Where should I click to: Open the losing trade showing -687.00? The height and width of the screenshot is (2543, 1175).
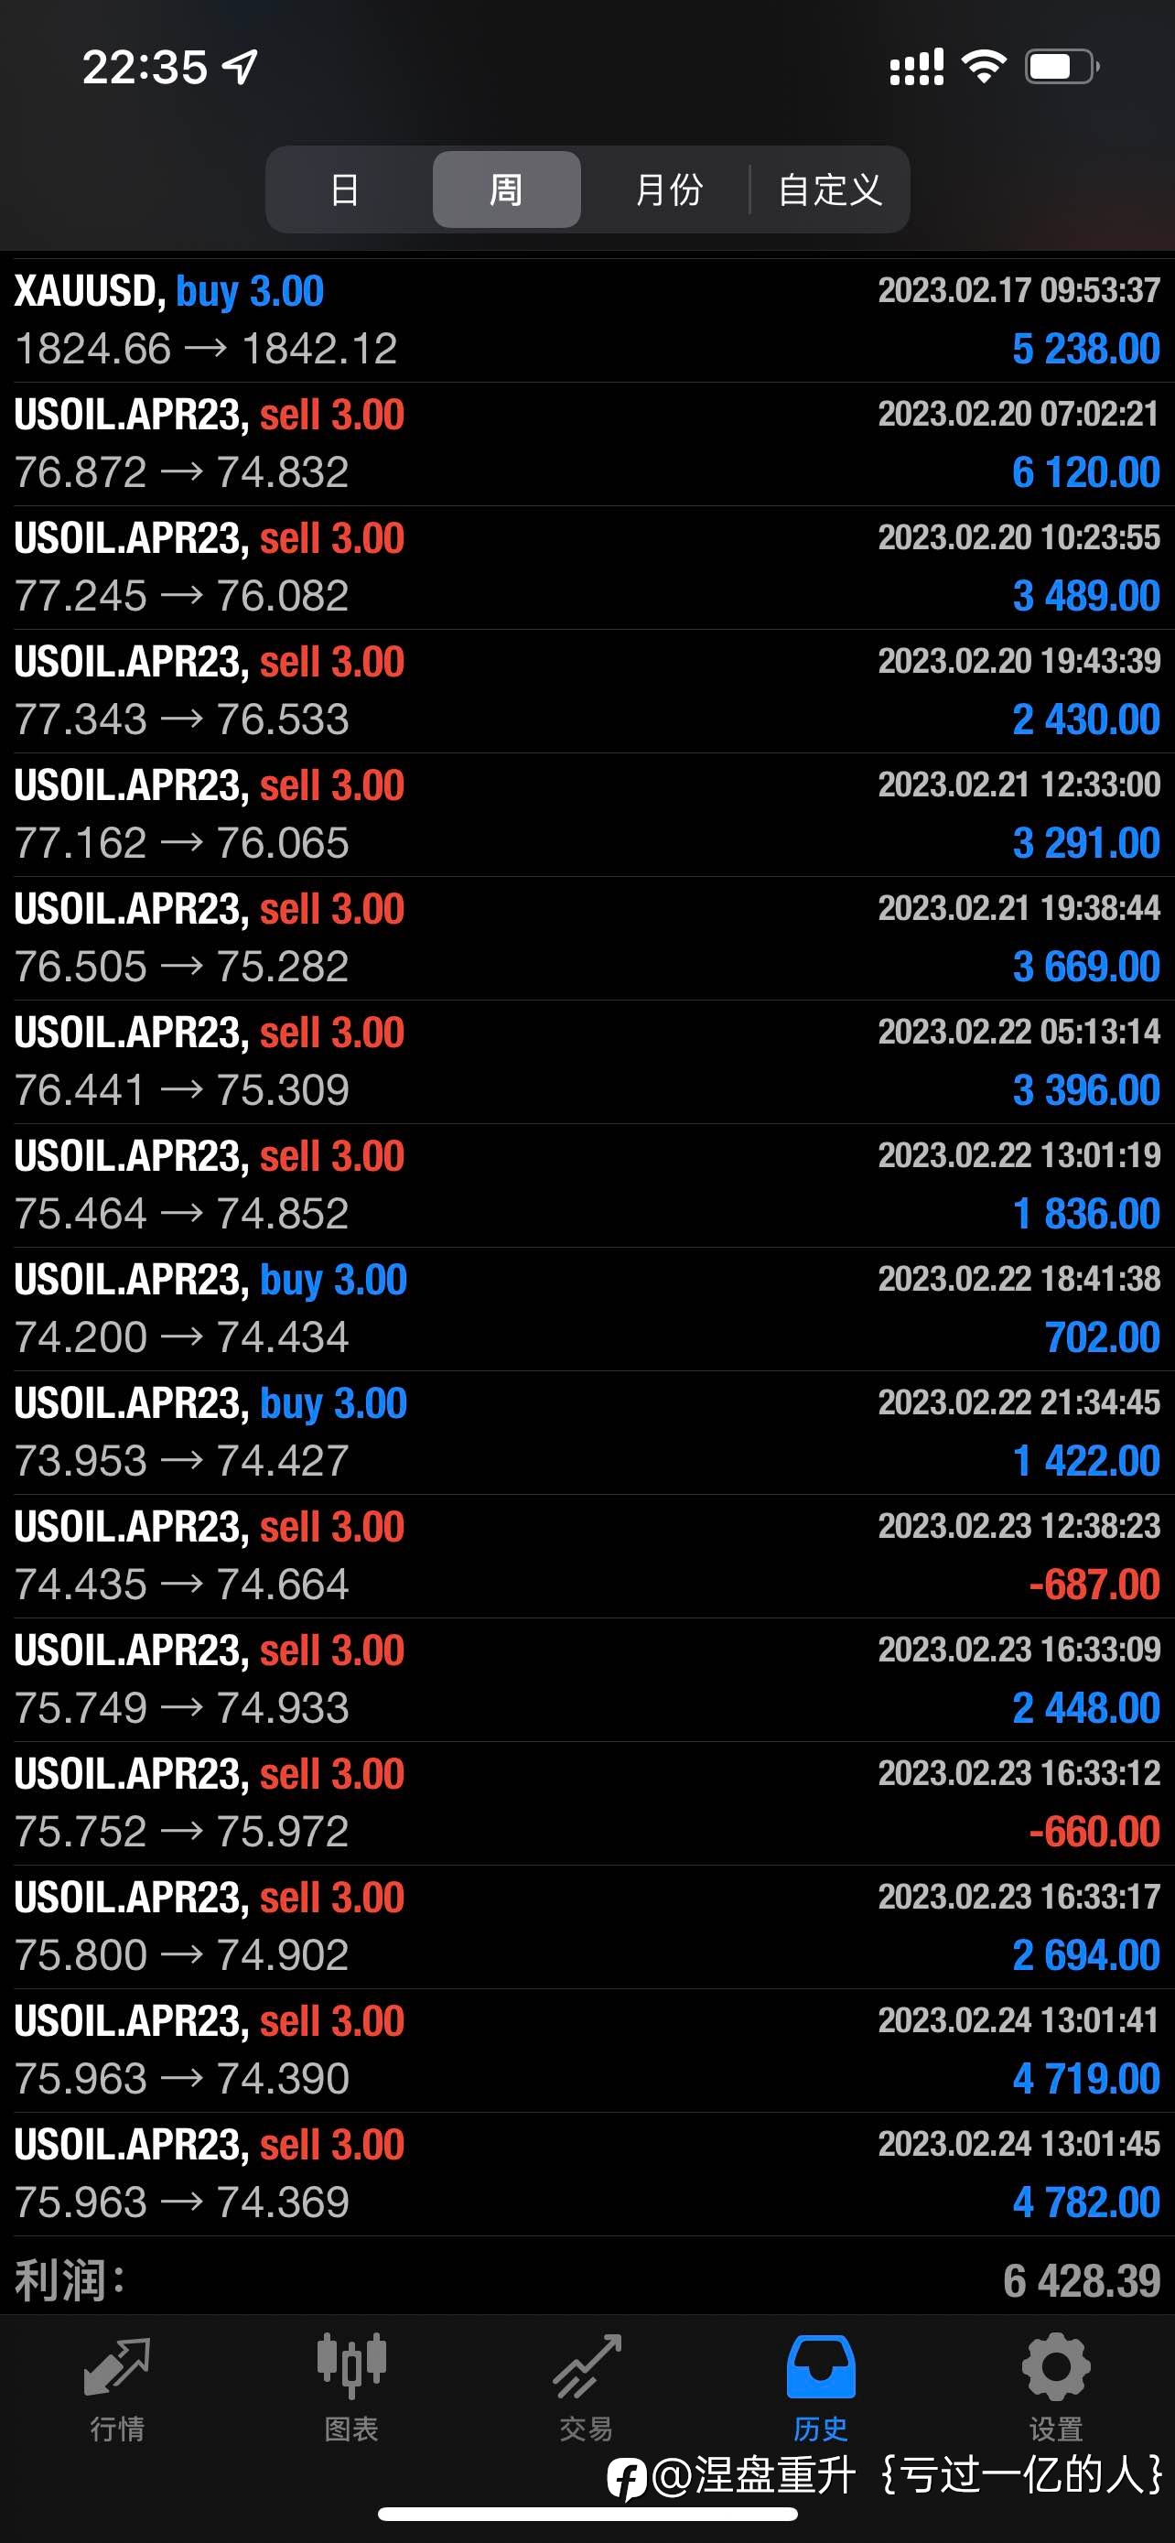point(587,1556)
